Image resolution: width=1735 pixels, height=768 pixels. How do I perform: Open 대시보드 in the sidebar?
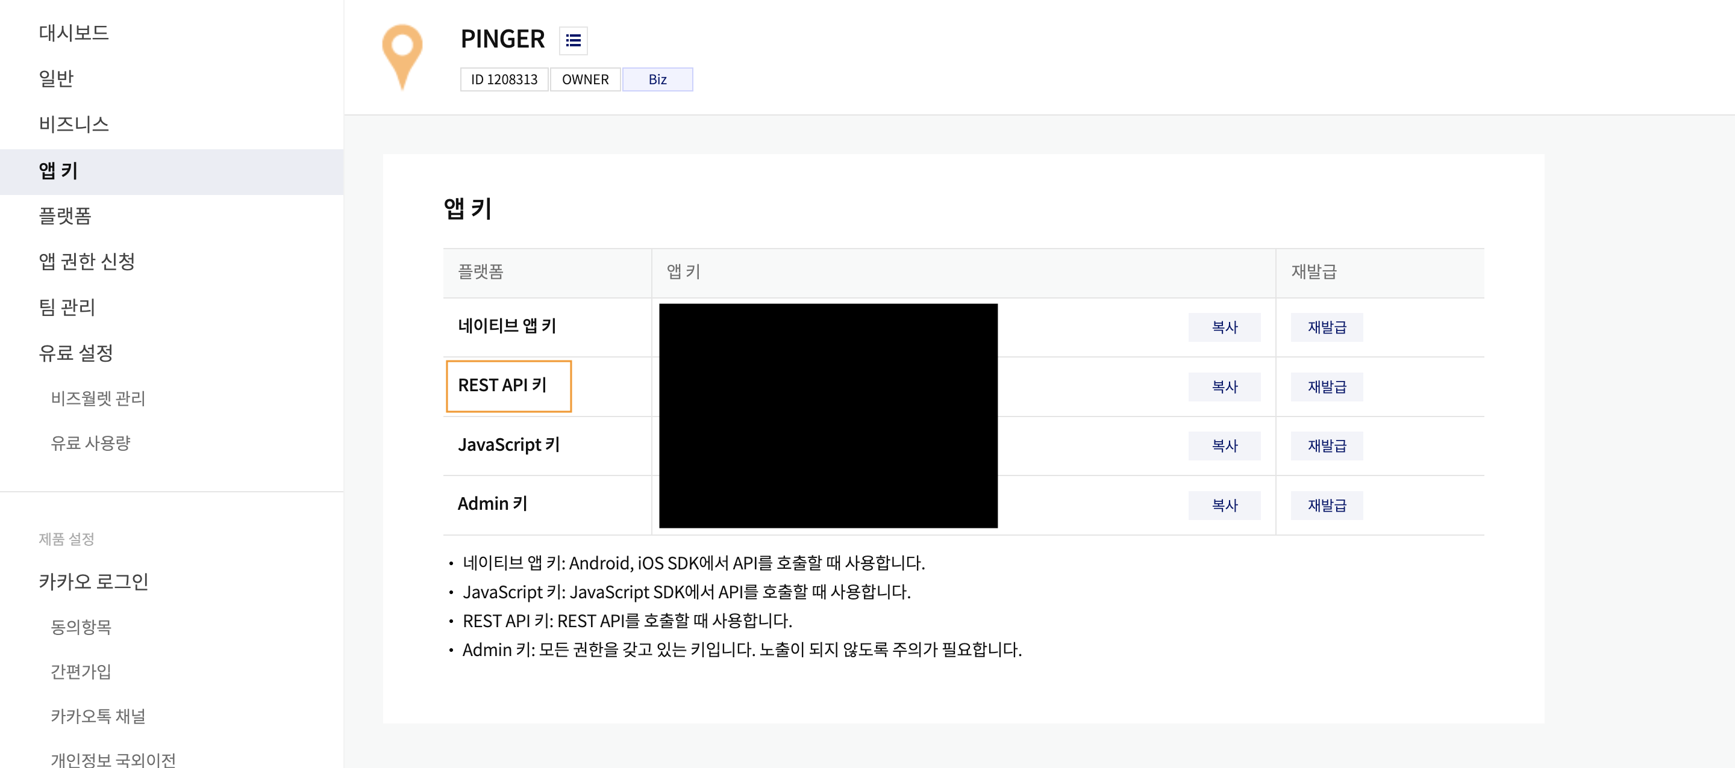coord(73,33)
